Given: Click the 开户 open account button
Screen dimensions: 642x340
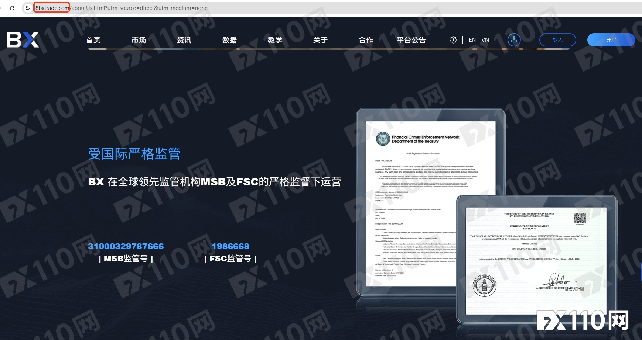Looking at the screenshot, I should click(611, 40).
